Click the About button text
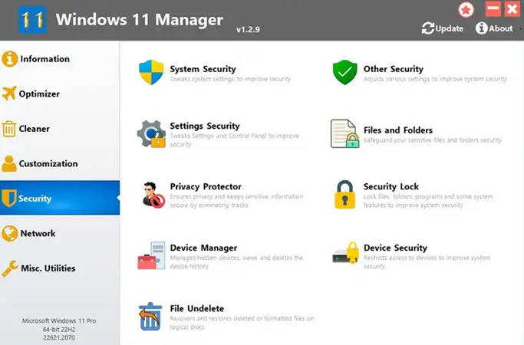Image resolution: width=524 pixels, height=345 pixels. click(501, 28)
